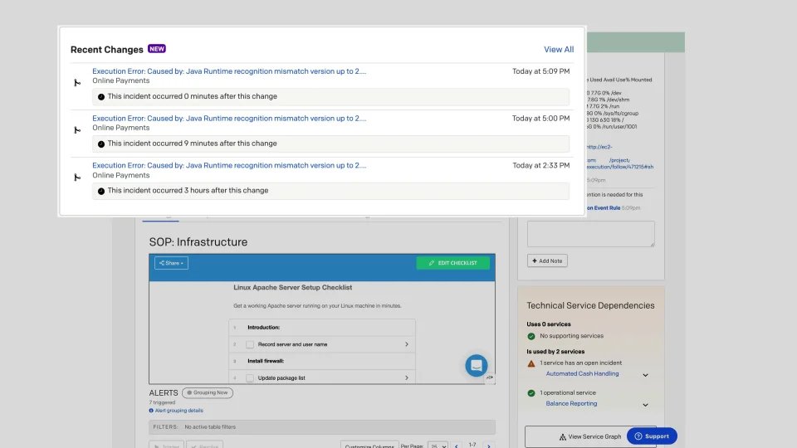Open the blue chat widget icon
Image resolution: width=797 pixels, height=448 pixels.
476,365
